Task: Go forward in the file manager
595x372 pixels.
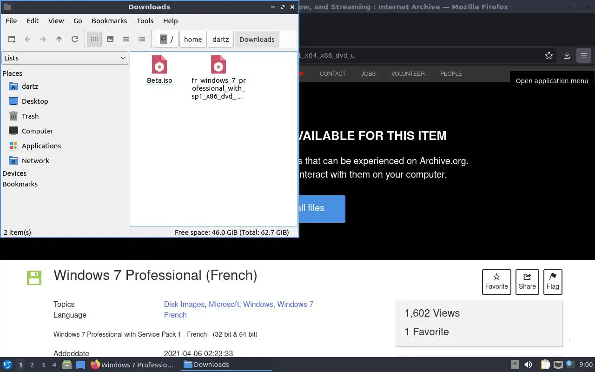Action: 43,40
